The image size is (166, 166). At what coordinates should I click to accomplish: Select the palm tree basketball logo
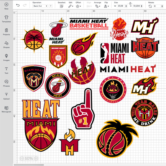pos(117,139)
